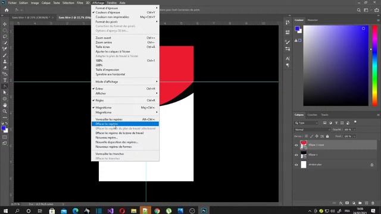Click inside the color picker field
The image size is (381, 214).
point(336,65)
